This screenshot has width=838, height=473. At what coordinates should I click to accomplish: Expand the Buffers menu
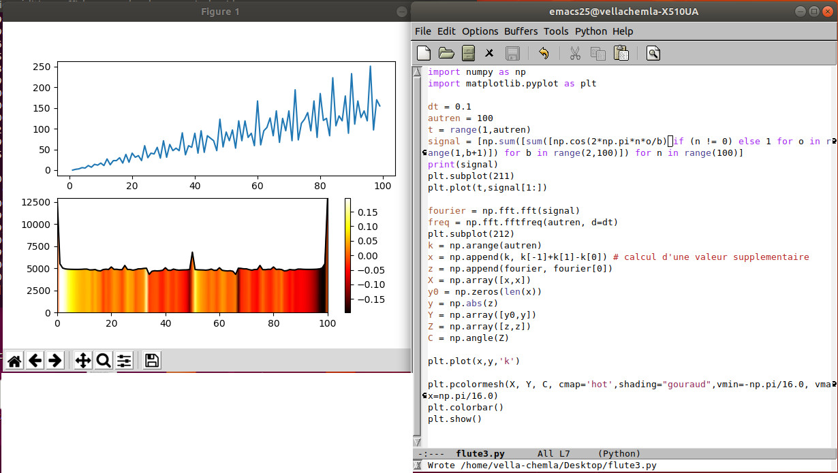(521, 31)
